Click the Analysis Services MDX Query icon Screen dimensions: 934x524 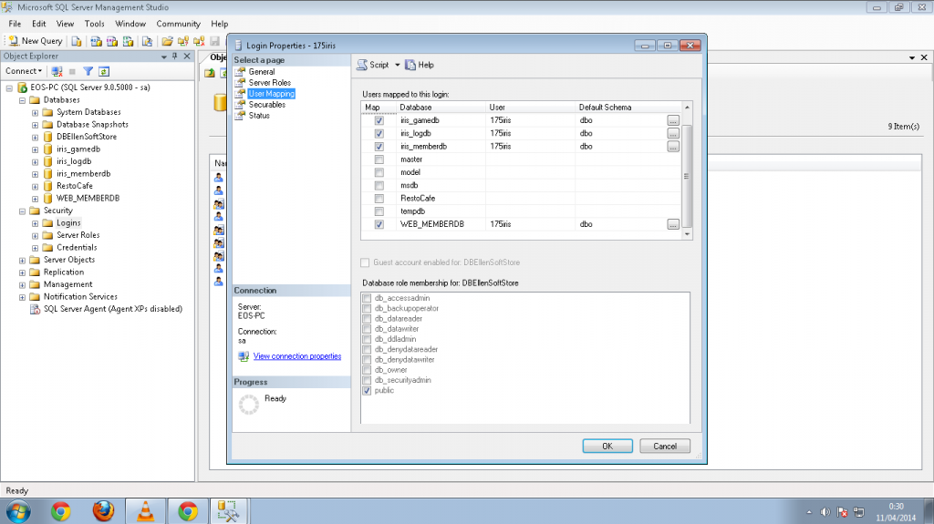point(96,41)
